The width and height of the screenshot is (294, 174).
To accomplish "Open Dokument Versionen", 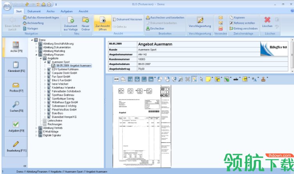I will [x=127, y=19].
